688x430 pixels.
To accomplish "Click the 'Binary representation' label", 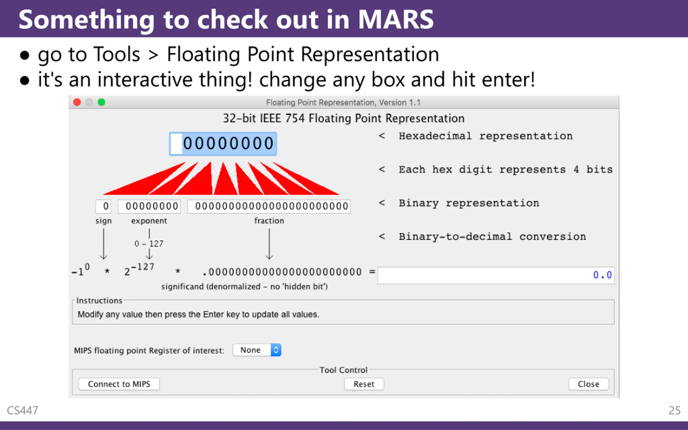I will [x=469, y=203].
